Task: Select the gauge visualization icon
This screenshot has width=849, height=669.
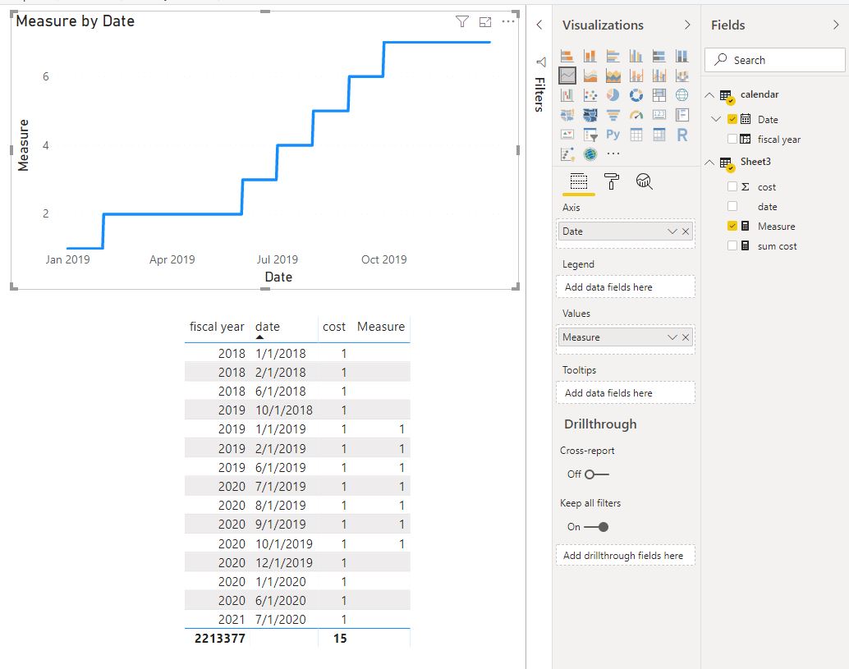Action: click(636, 114)
